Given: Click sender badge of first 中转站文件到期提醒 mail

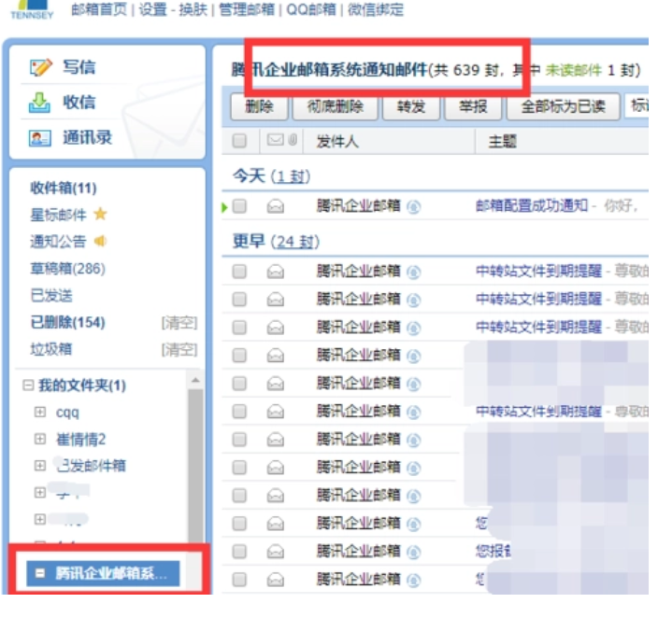Looking at the screenshot, I should [414, 272].
